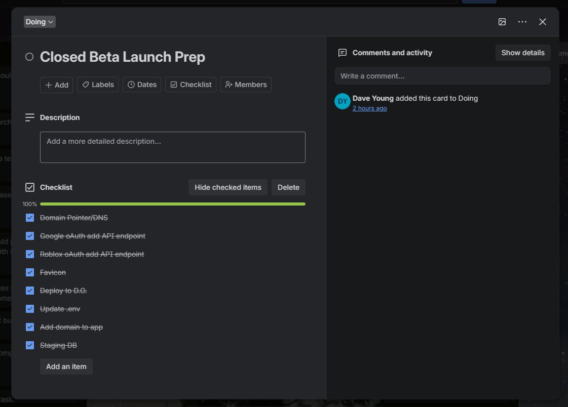This screenshot has height=407, width=568.
Task: Click the green 100% checklist progress bar
Action: click(x=172, y=204)
